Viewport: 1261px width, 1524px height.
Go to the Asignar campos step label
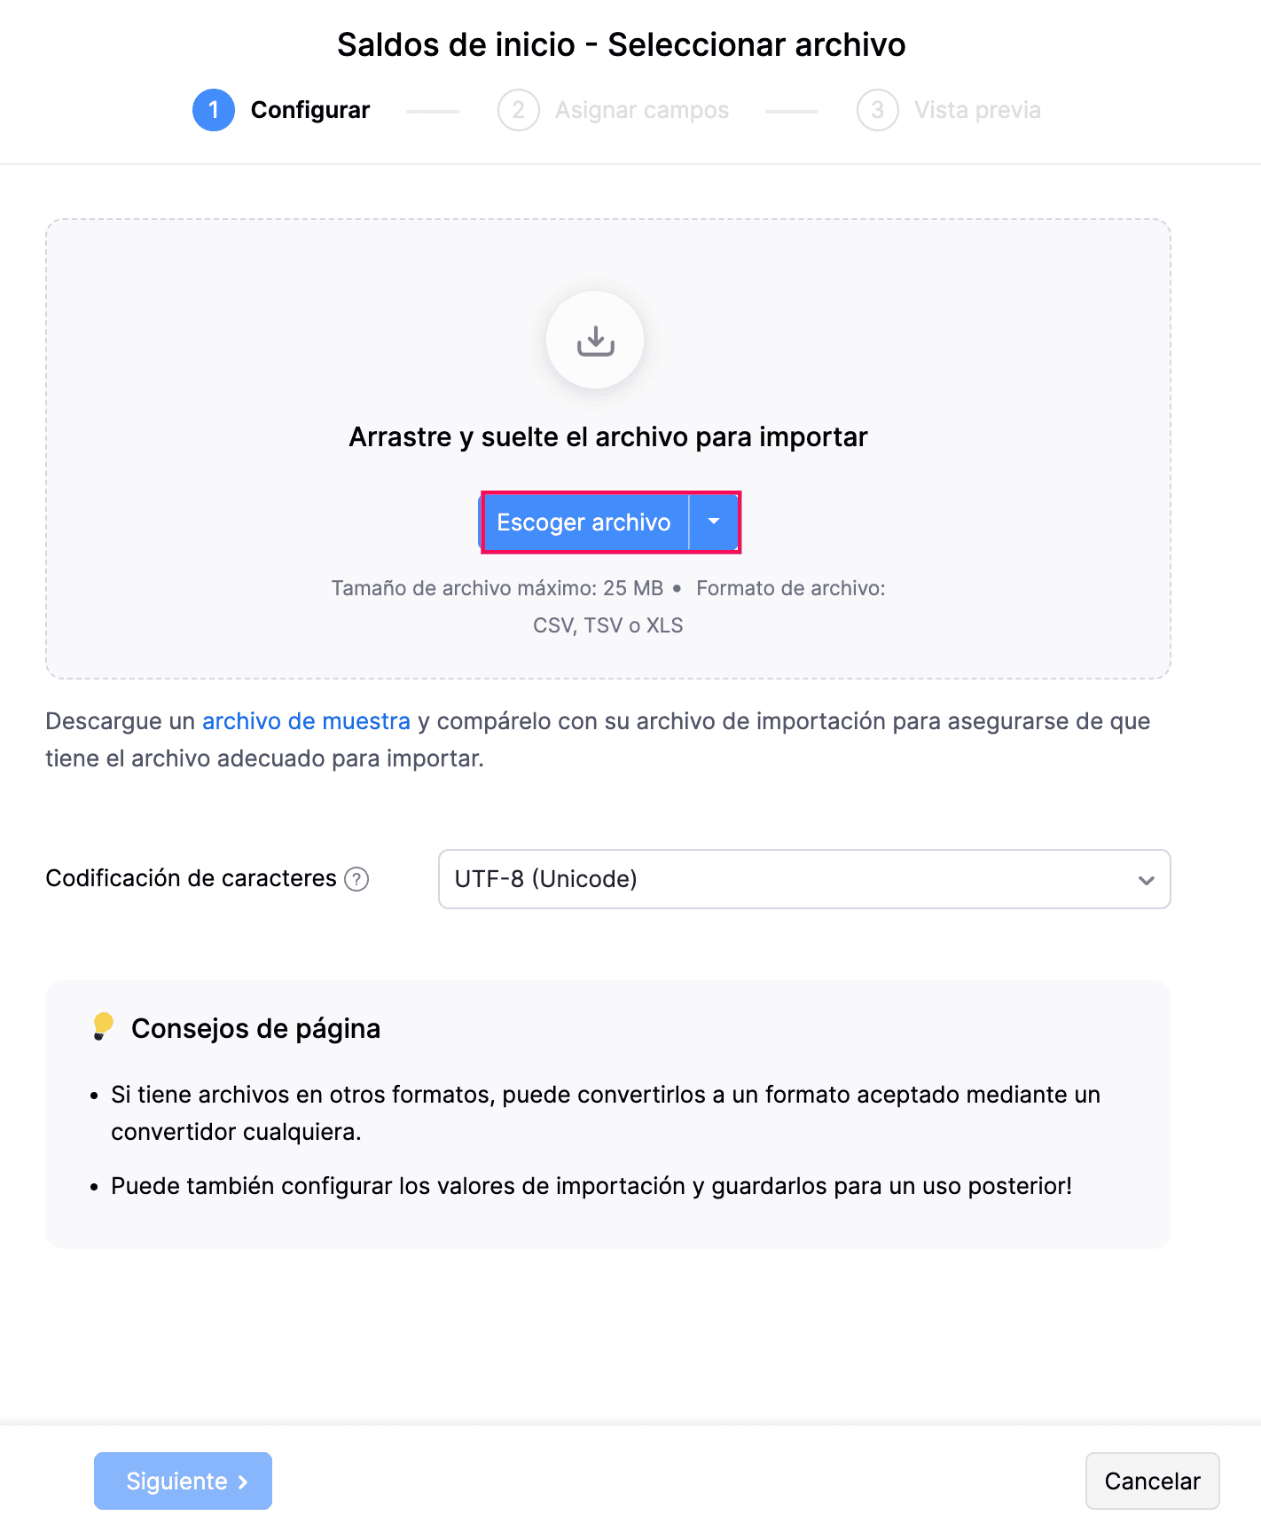(x=642, y=110)
